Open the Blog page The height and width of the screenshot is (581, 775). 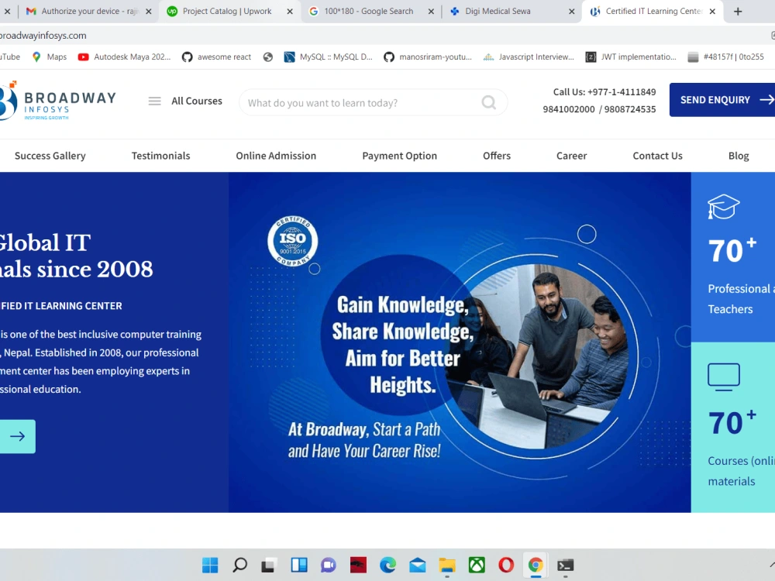coord(739,156)
